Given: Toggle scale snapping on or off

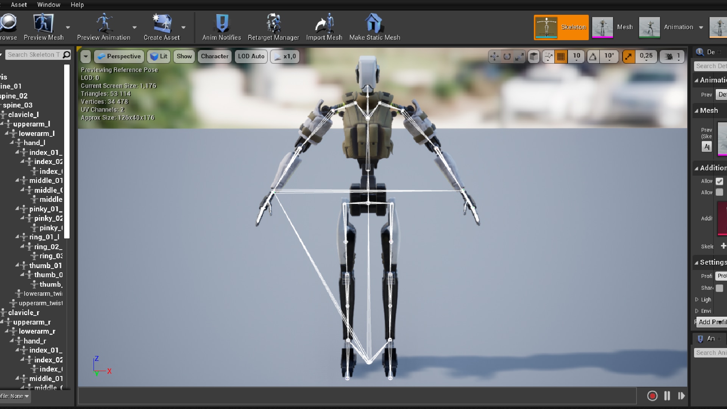Looking at the screenshot, I should 629,57.
